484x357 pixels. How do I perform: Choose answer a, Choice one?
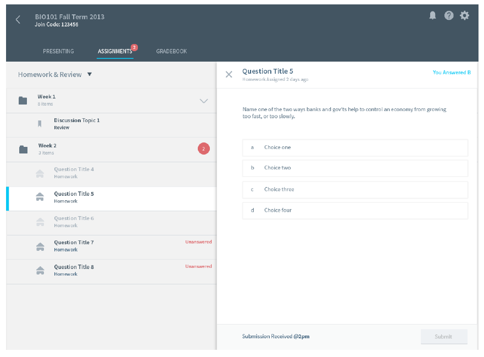tap(355, 147)
